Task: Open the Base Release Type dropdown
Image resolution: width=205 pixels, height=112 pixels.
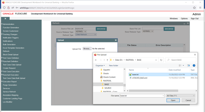Action: click(x=148, y=31)
